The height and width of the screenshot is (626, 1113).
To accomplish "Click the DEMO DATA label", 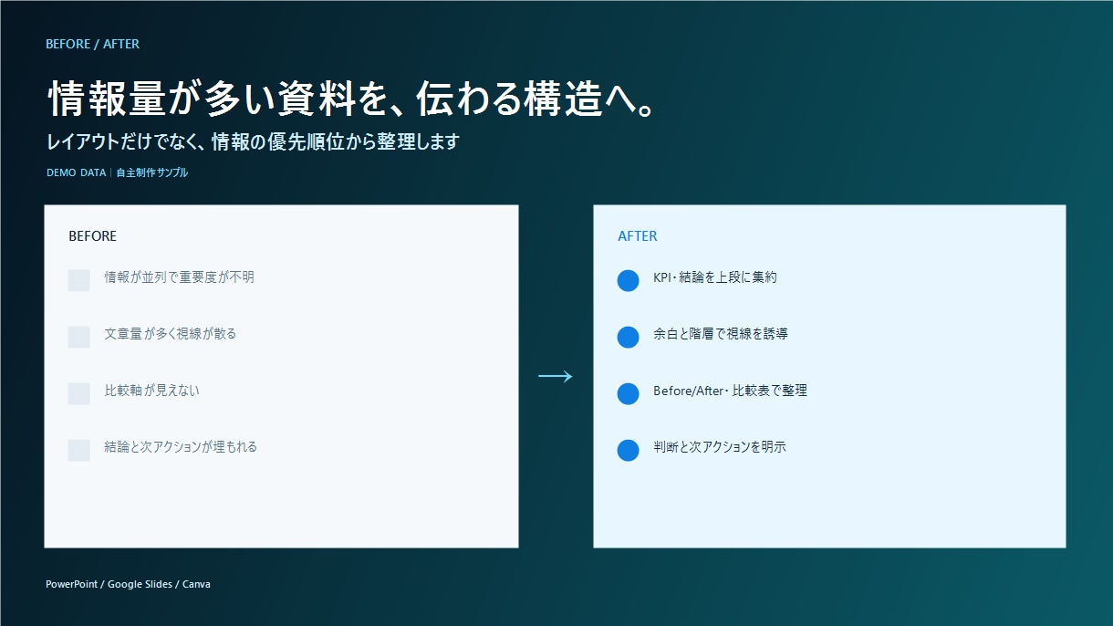I will [76, 172].
